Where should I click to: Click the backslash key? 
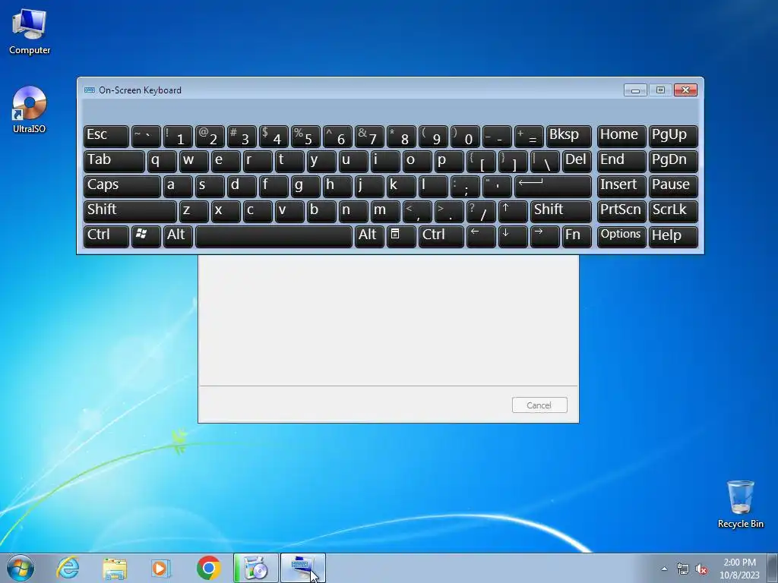click(545, 162)
